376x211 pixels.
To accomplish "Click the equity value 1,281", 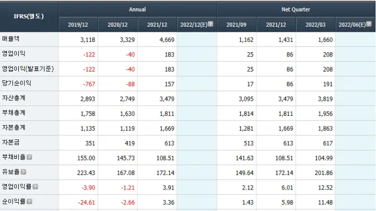I will click(x=246, y=128).
